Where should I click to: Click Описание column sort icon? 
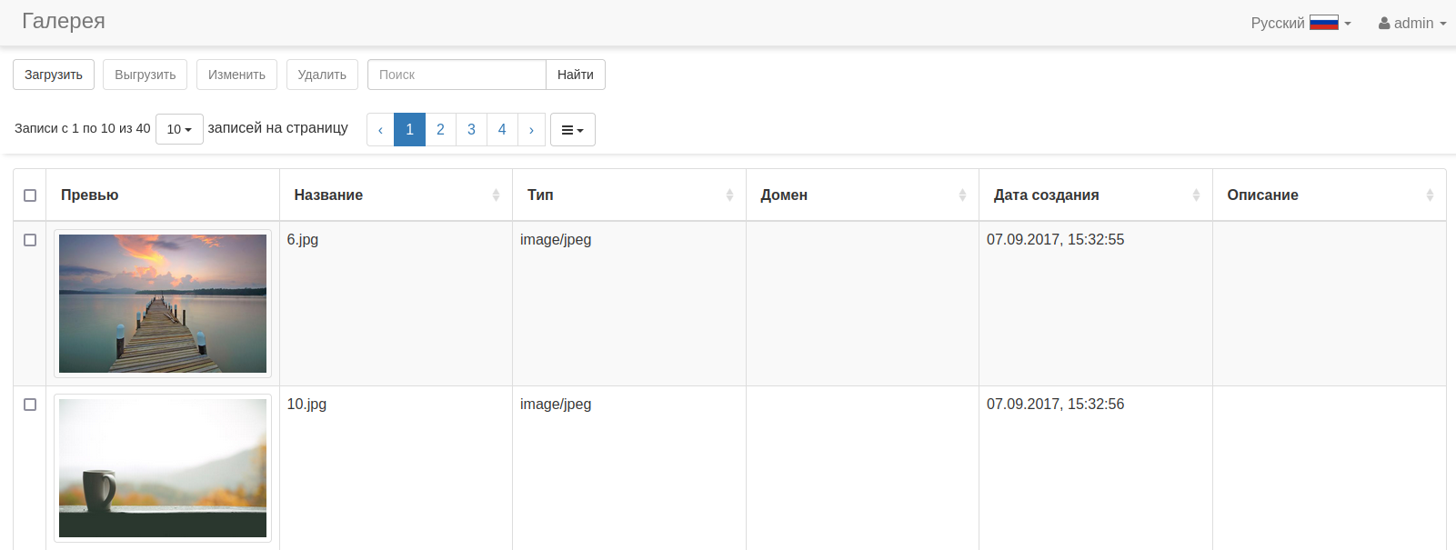coord(1430,195)
